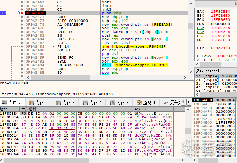The height and width of the screenshot is (163, 237).
Task: Toggle breakpoint dot at 0F9A2479
Action: 22,24
